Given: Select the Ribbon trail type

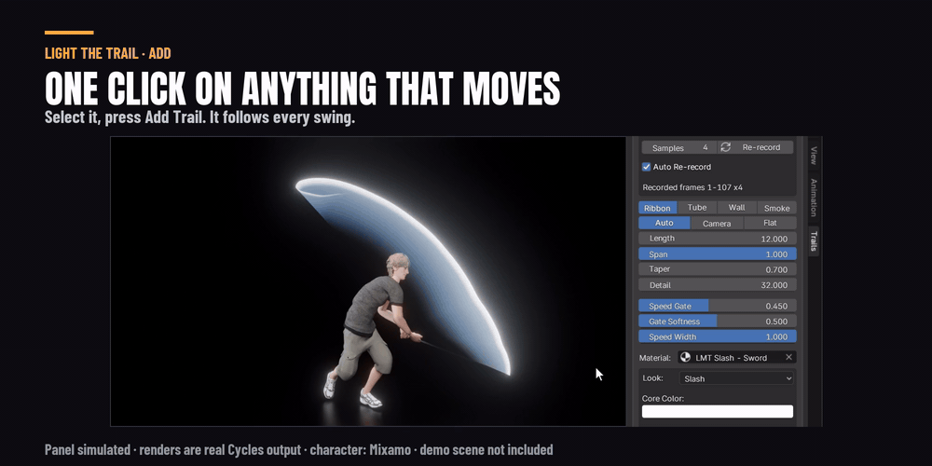Looking at the screenshot, I should pyautogui.click(x=657, y=208).
